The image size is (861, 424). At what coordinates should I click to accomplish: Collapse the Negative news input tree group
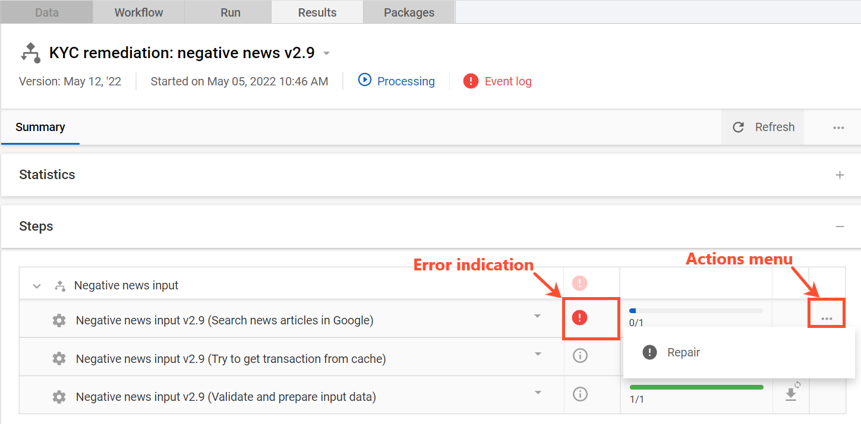pyautogui.click(x=37, y=286)
